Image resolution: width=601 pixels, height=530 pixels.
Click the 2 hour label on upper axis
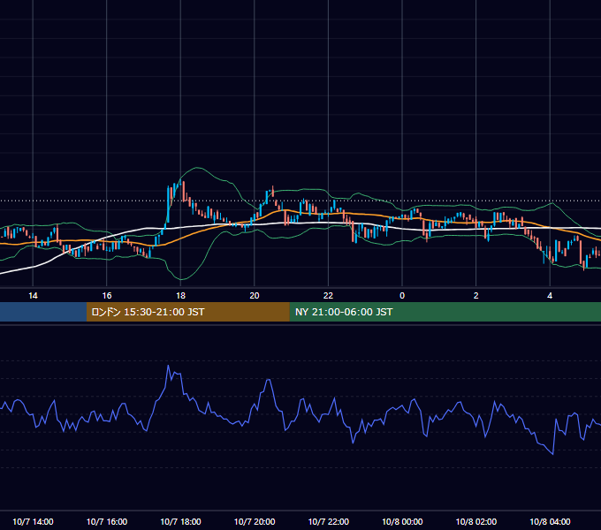click(x=476, y=296)
